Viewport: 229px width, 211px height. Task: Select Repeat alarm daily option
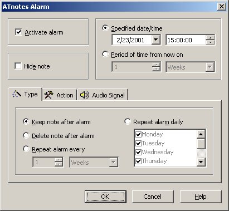coord(128,121)
